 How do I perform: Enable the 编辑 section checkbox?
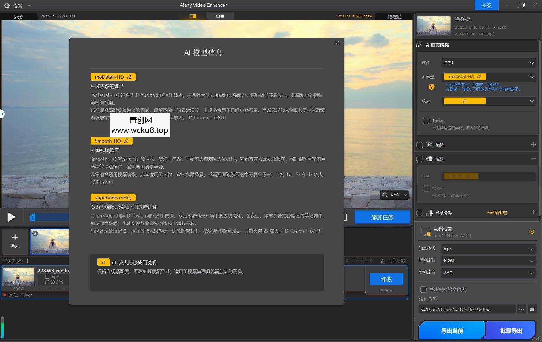point(420,145)
